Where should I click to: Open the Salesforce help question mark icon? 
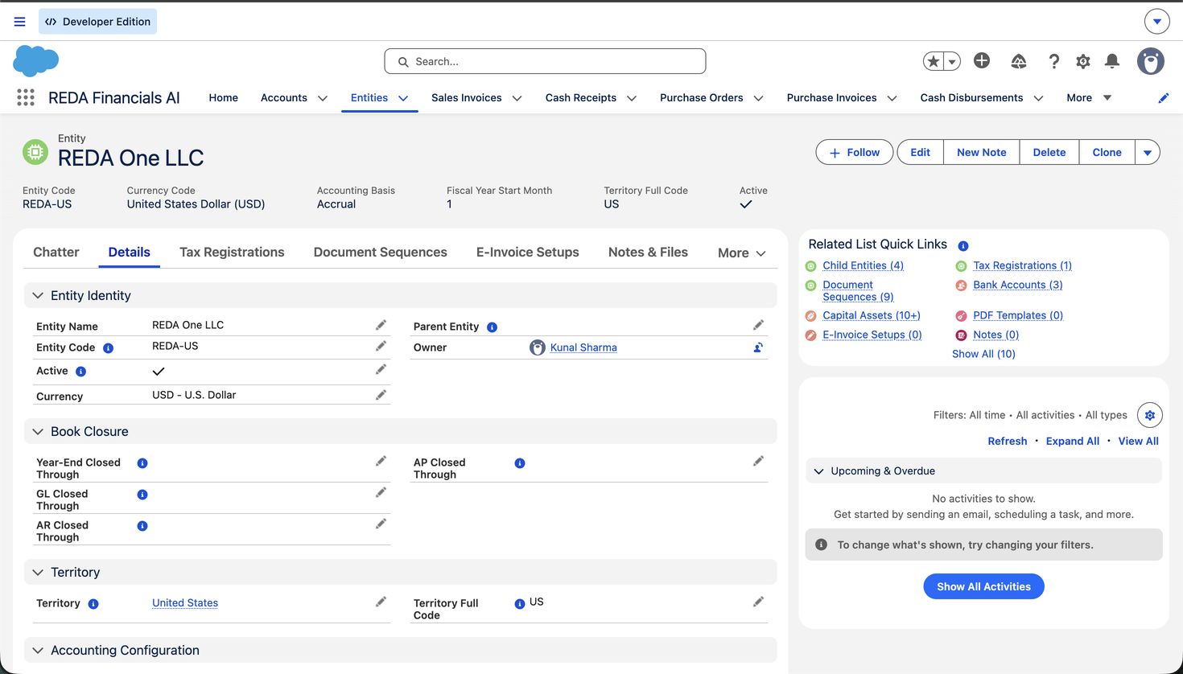point(1053,61)
